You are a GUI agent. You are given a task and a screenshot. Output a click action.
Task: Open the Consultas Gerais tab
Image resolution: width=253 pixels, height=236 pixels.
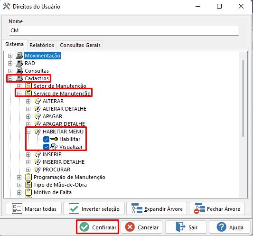[80, 45]
